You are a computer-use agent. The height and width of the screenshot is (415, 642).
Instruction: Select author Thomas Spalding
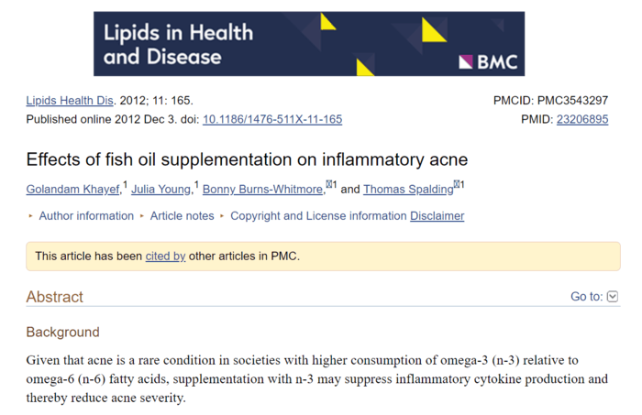click(x=408, y=190)
